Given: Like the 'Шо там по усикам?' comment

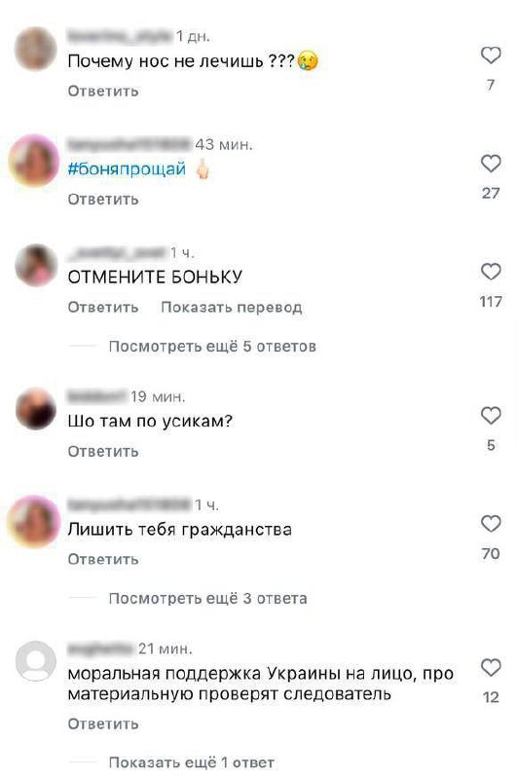Looking at the screenshot, I should point(491,416).
